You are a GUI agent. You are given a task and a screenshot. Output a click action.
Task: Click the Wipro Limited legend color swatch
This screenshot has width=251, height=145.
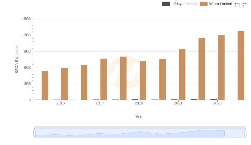coord(204,4)
